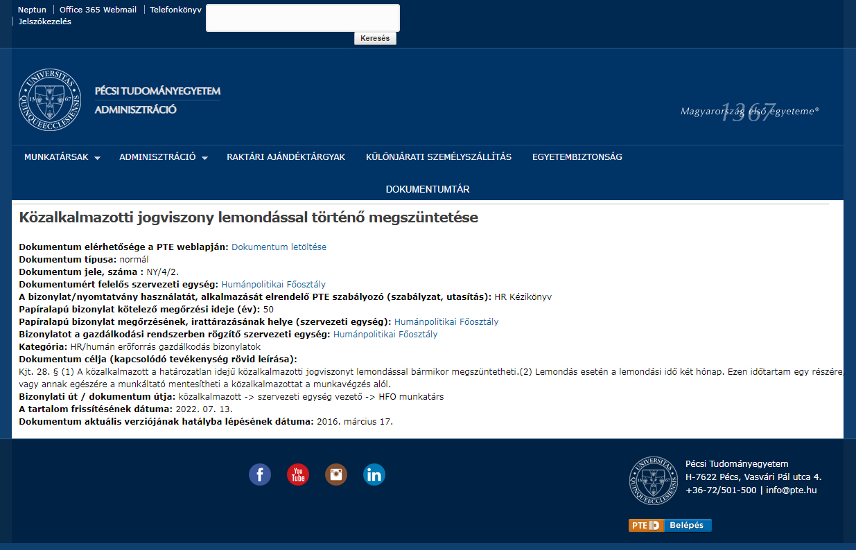The width and height of the screenshot is (856, 550).
Task: Open the Dokumentumtár menu item
Action: tap(428, 189)
